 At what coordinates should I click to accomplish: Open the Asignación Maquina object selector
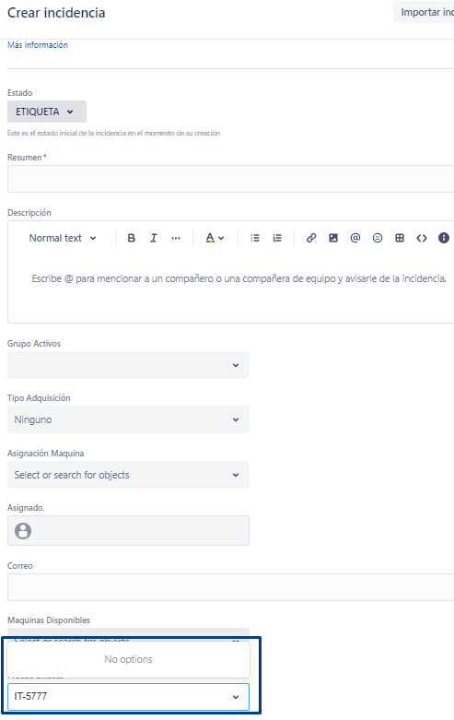coord(128,475)
